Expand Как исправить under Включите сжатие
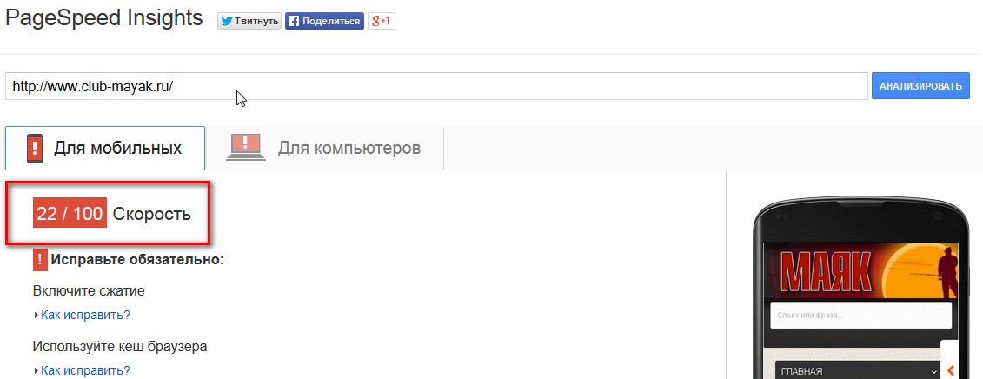Screen dimensions: 983x379 click(85, 315)
